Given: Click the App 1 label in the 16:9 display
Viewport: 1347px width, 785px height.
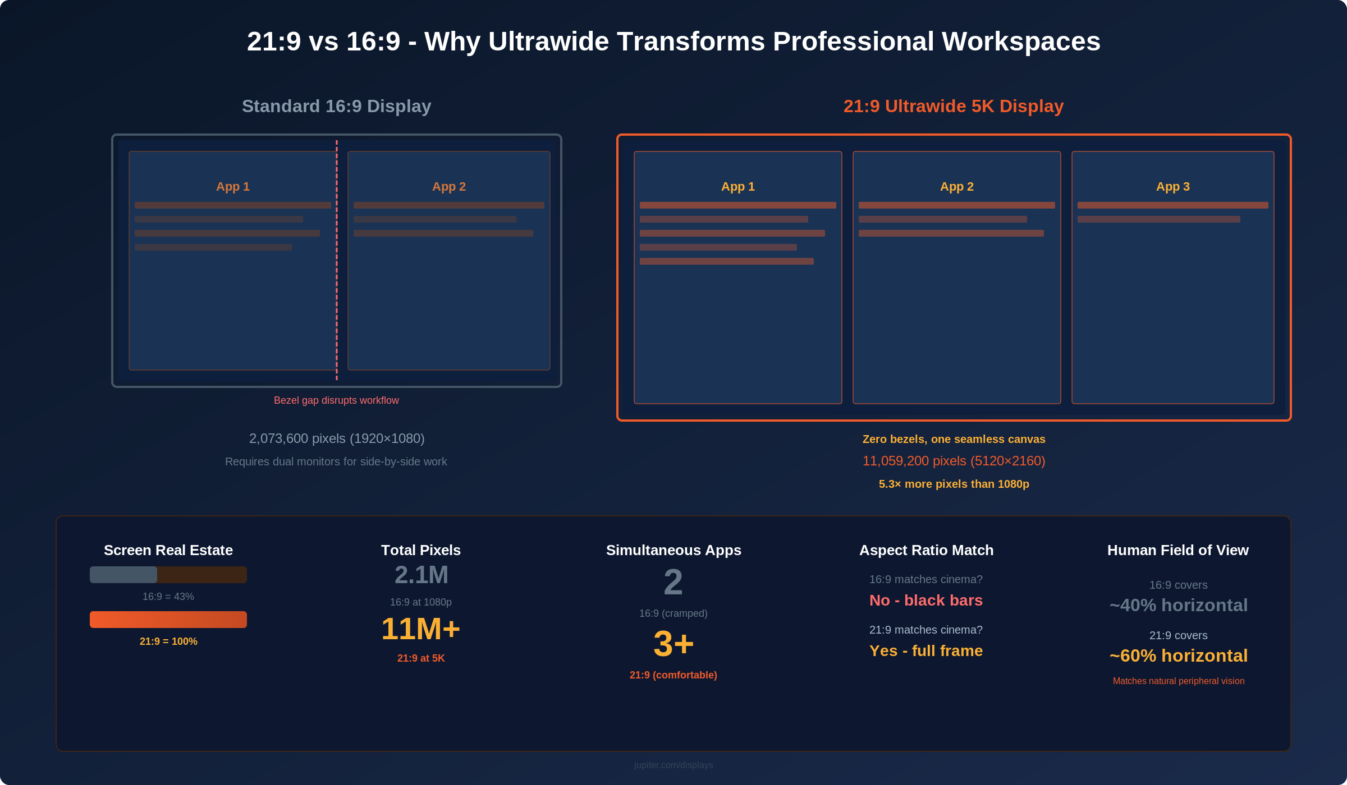Looking at the screenshot, I should 233,187.
